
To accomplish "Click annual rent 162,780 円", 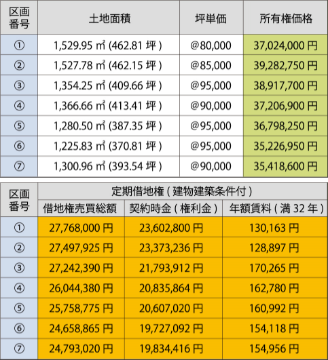I will 275,287.
